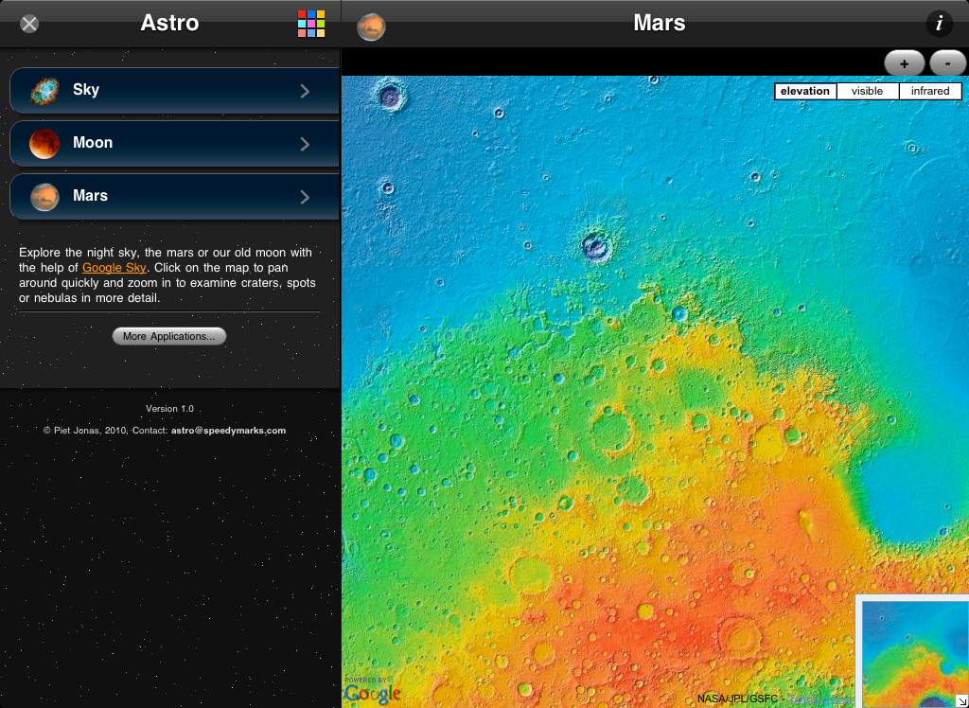Viewport: 969px width, 708px height.
Task: Select the Moon label in the list
Action: [93, 143]
